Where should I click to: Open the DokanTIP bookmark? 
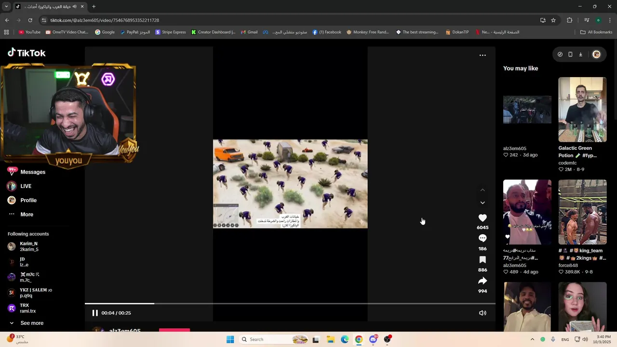(457, 32)
